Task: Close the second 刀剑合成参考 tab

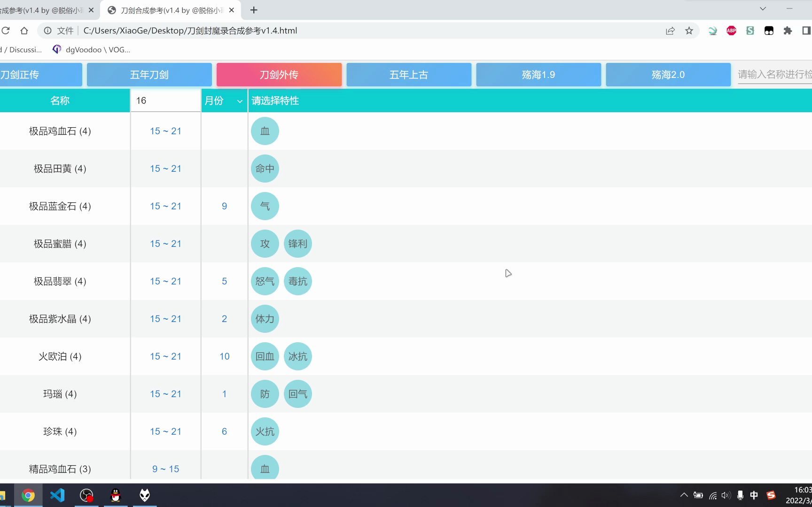Action: pyautogui.click(x=232, y=10)
